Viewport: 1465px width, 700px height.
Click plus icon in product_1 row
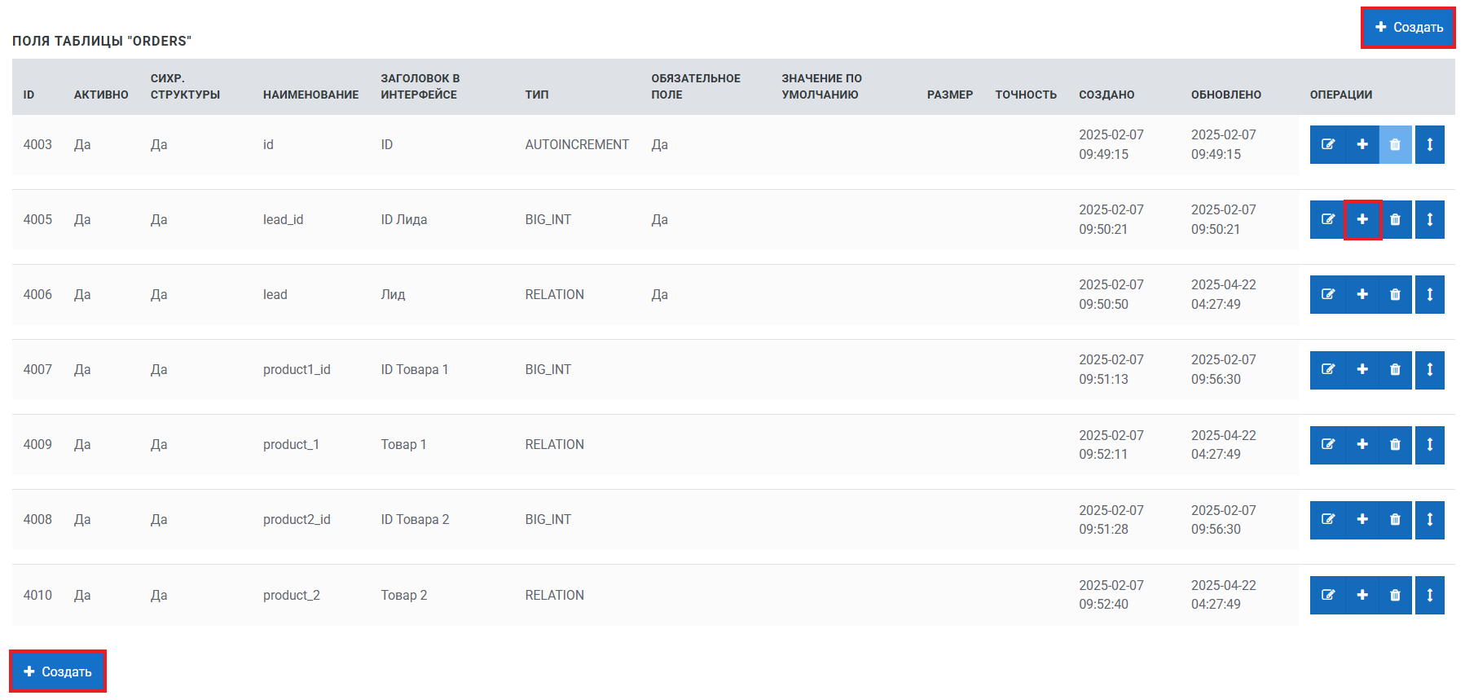(1362, 445)
